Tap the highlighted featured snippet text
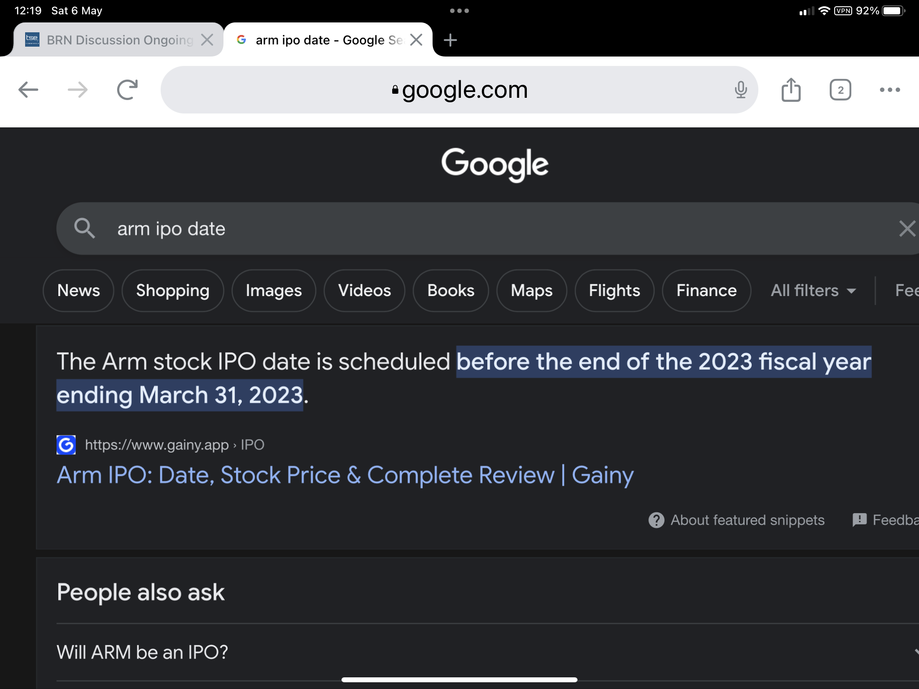The image size is (919, 689). tap(464, 378)
